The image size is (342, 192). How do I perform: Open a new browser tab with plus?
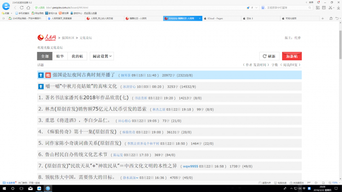(x=323, y=18)
